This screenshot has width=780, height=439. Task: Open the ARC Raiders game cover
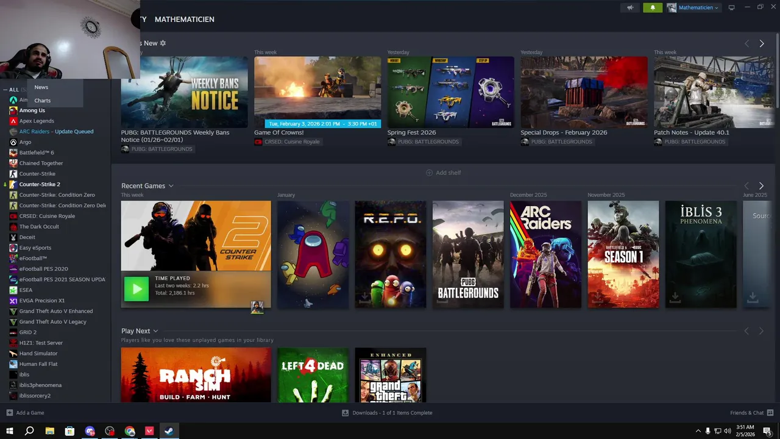tap(545, 254)
